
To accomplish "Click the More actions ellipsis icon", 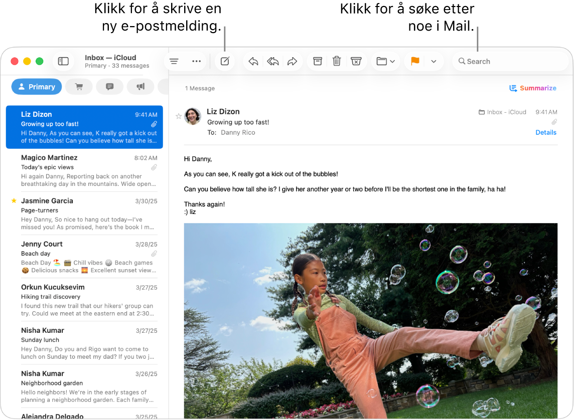I will (196, 61).
